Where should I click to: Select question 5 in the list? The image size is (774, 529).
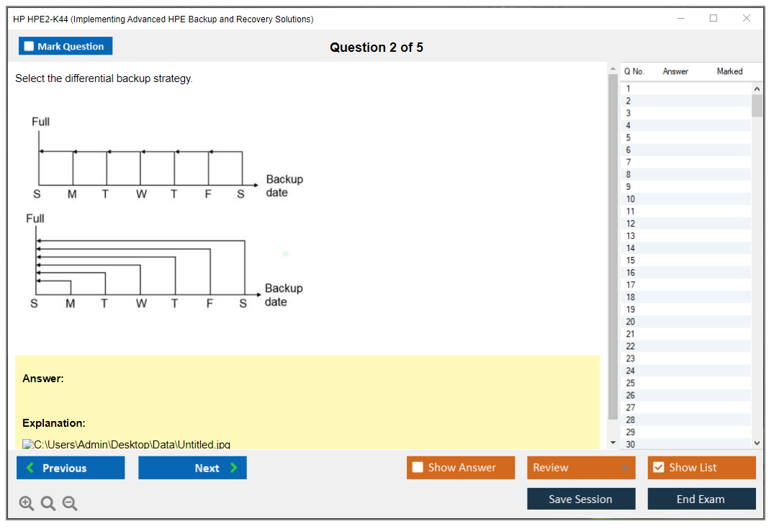tap(628, 137)
